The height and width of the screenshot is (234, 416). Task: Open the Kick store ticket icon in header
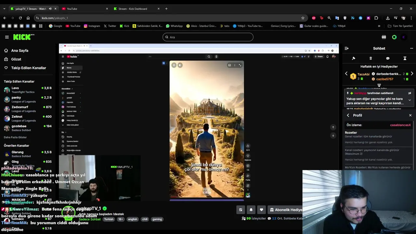pyautogui.click(x=384, y=37)
